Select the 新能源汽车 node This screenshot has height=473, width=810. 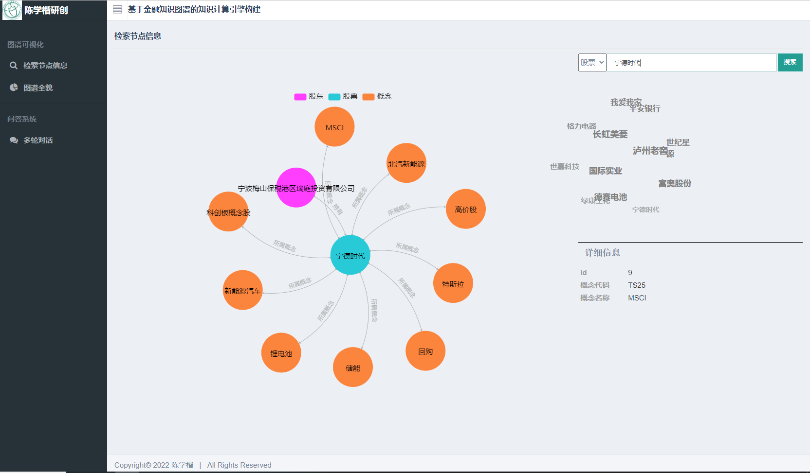[243, 290]
